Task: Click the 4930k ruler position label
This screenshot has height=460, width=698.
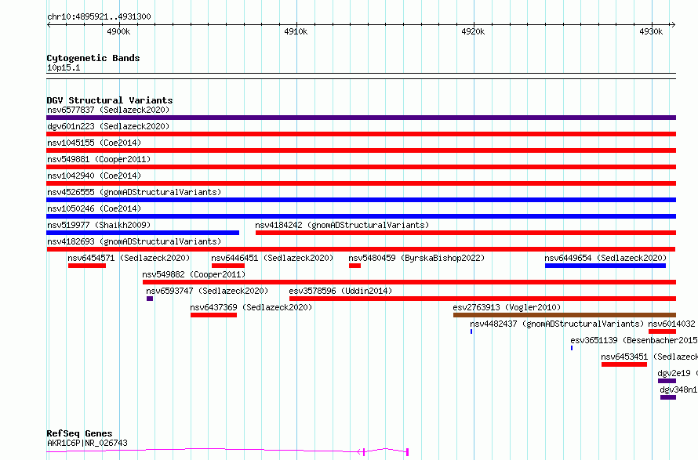Action: tap(651, 31)
